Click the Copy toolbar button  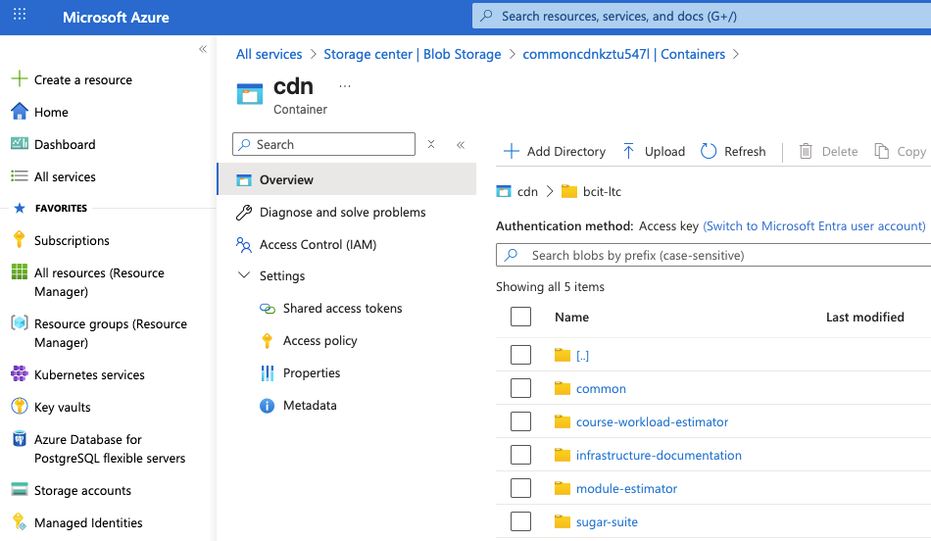click(x=900, y=152)
